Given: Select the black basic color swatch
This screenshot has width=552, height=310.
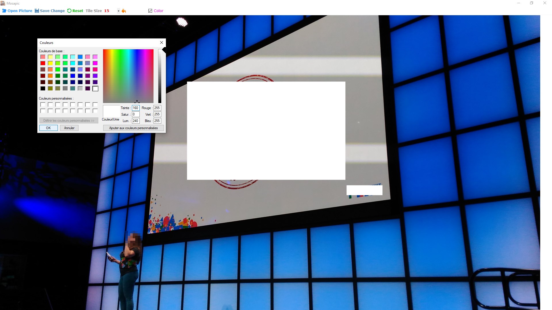Looking at the screenshot, I should (x=43, y=88).
